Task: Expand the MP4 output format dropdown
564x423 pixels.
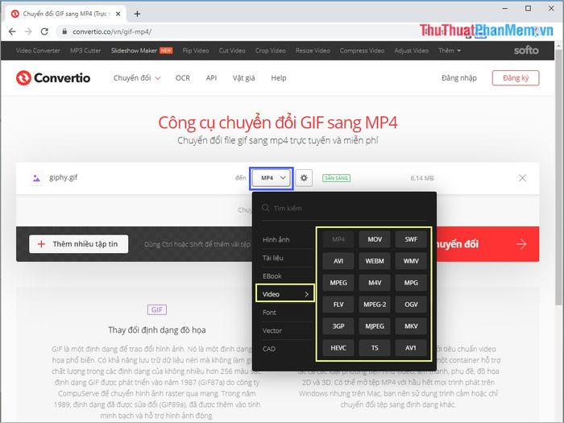Action: pos(272,178)
